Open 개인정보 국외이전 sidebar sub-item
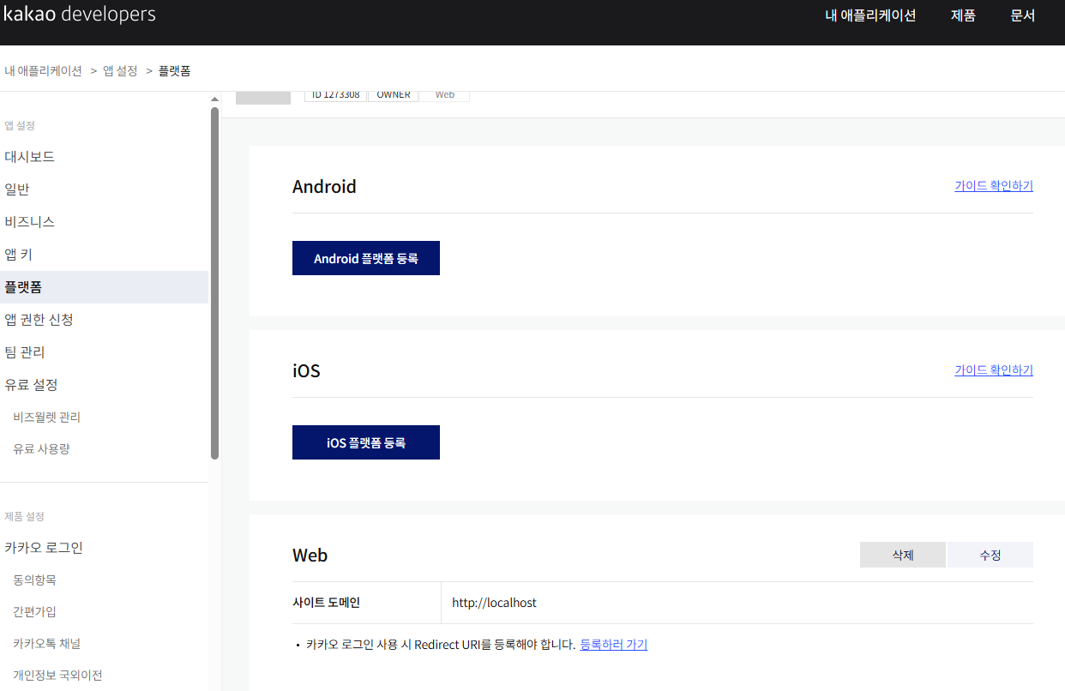 coord(57,675)
